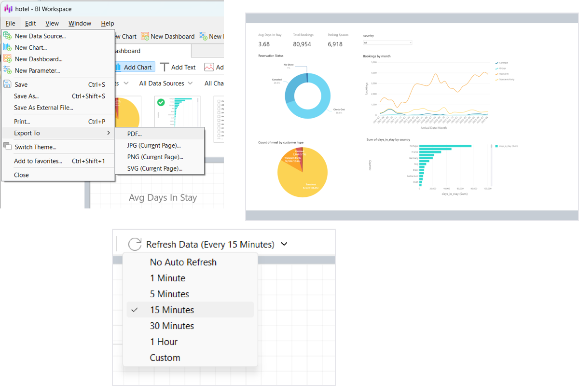Choose No Auto Refresh option

(x=190, y=262)
